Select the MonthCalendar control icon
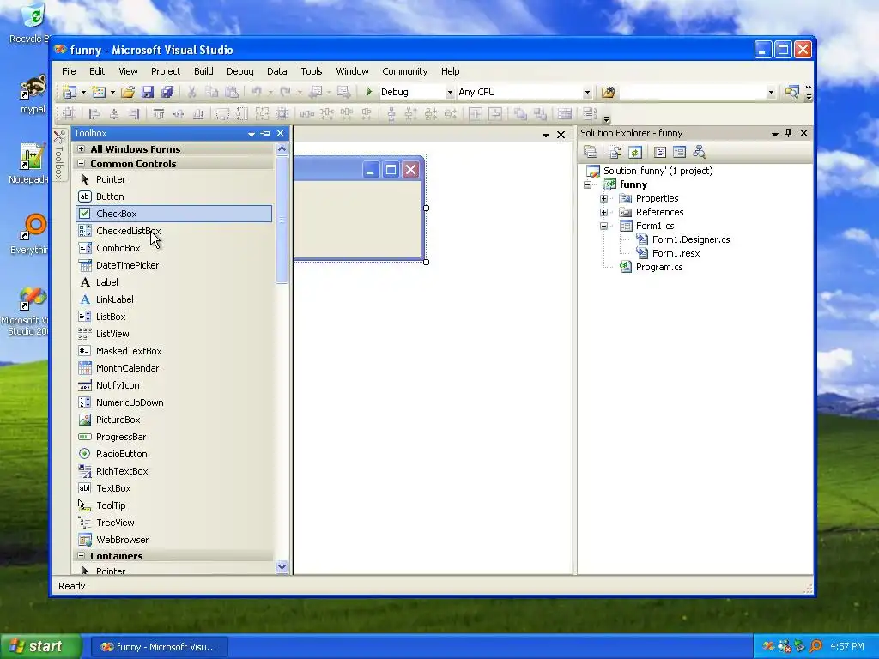 point(85,368)
